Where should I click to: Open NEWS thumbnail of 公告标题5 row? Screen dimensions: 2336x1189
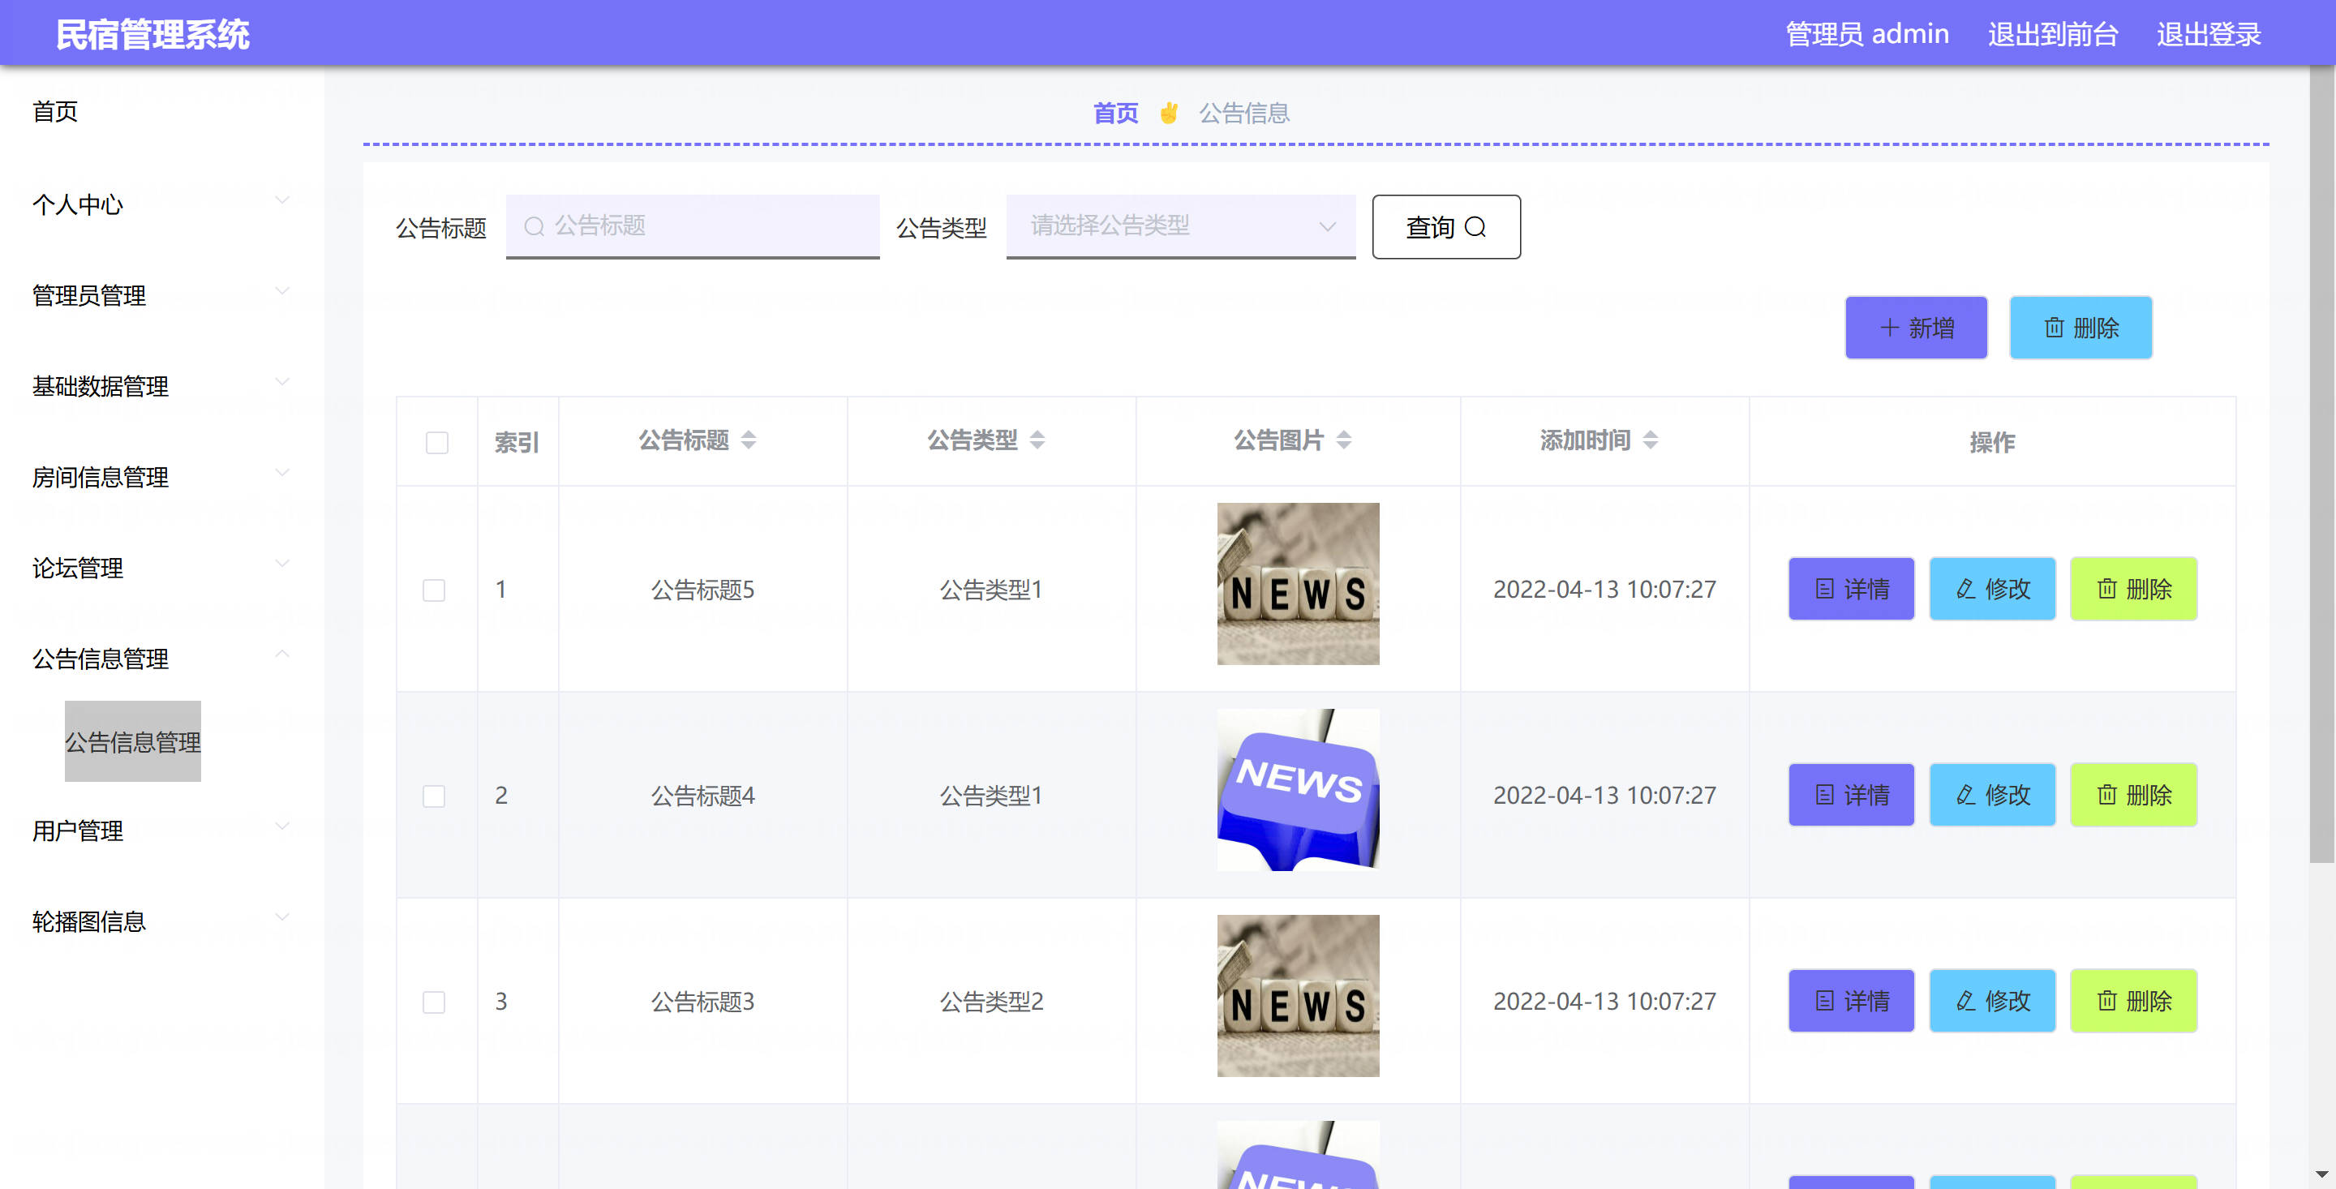click(x=1298, y=583)
